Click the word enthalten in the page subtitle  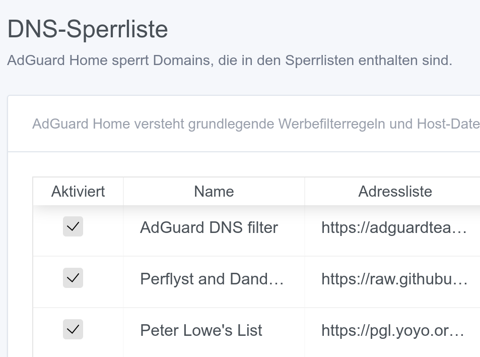pyautogui.click(x=388, y=61)
